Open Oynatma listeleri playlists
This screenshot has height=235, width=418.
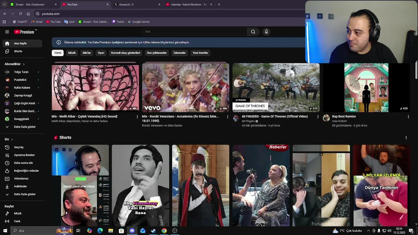tap(22, 155)
